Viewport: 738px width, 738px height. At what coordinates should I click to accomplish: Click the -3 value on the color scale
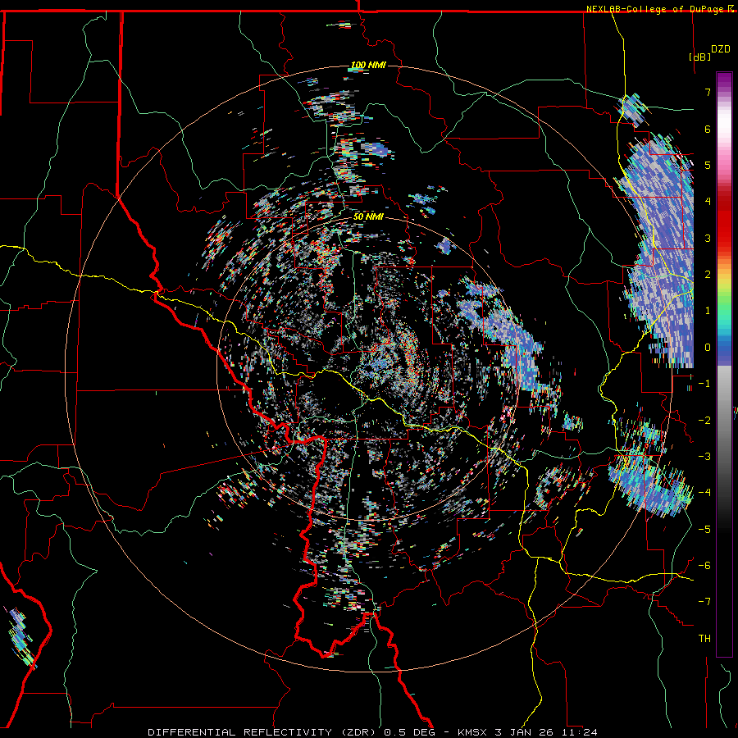coord(704,456)
